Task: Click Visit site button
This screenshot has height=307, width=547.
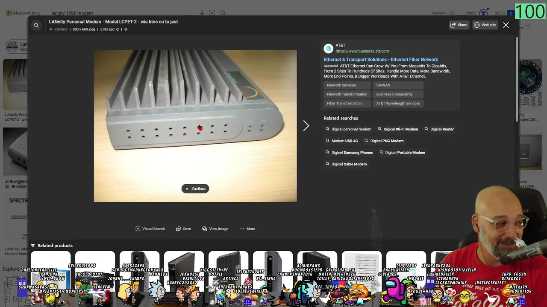Action: (x=485, y=25)
